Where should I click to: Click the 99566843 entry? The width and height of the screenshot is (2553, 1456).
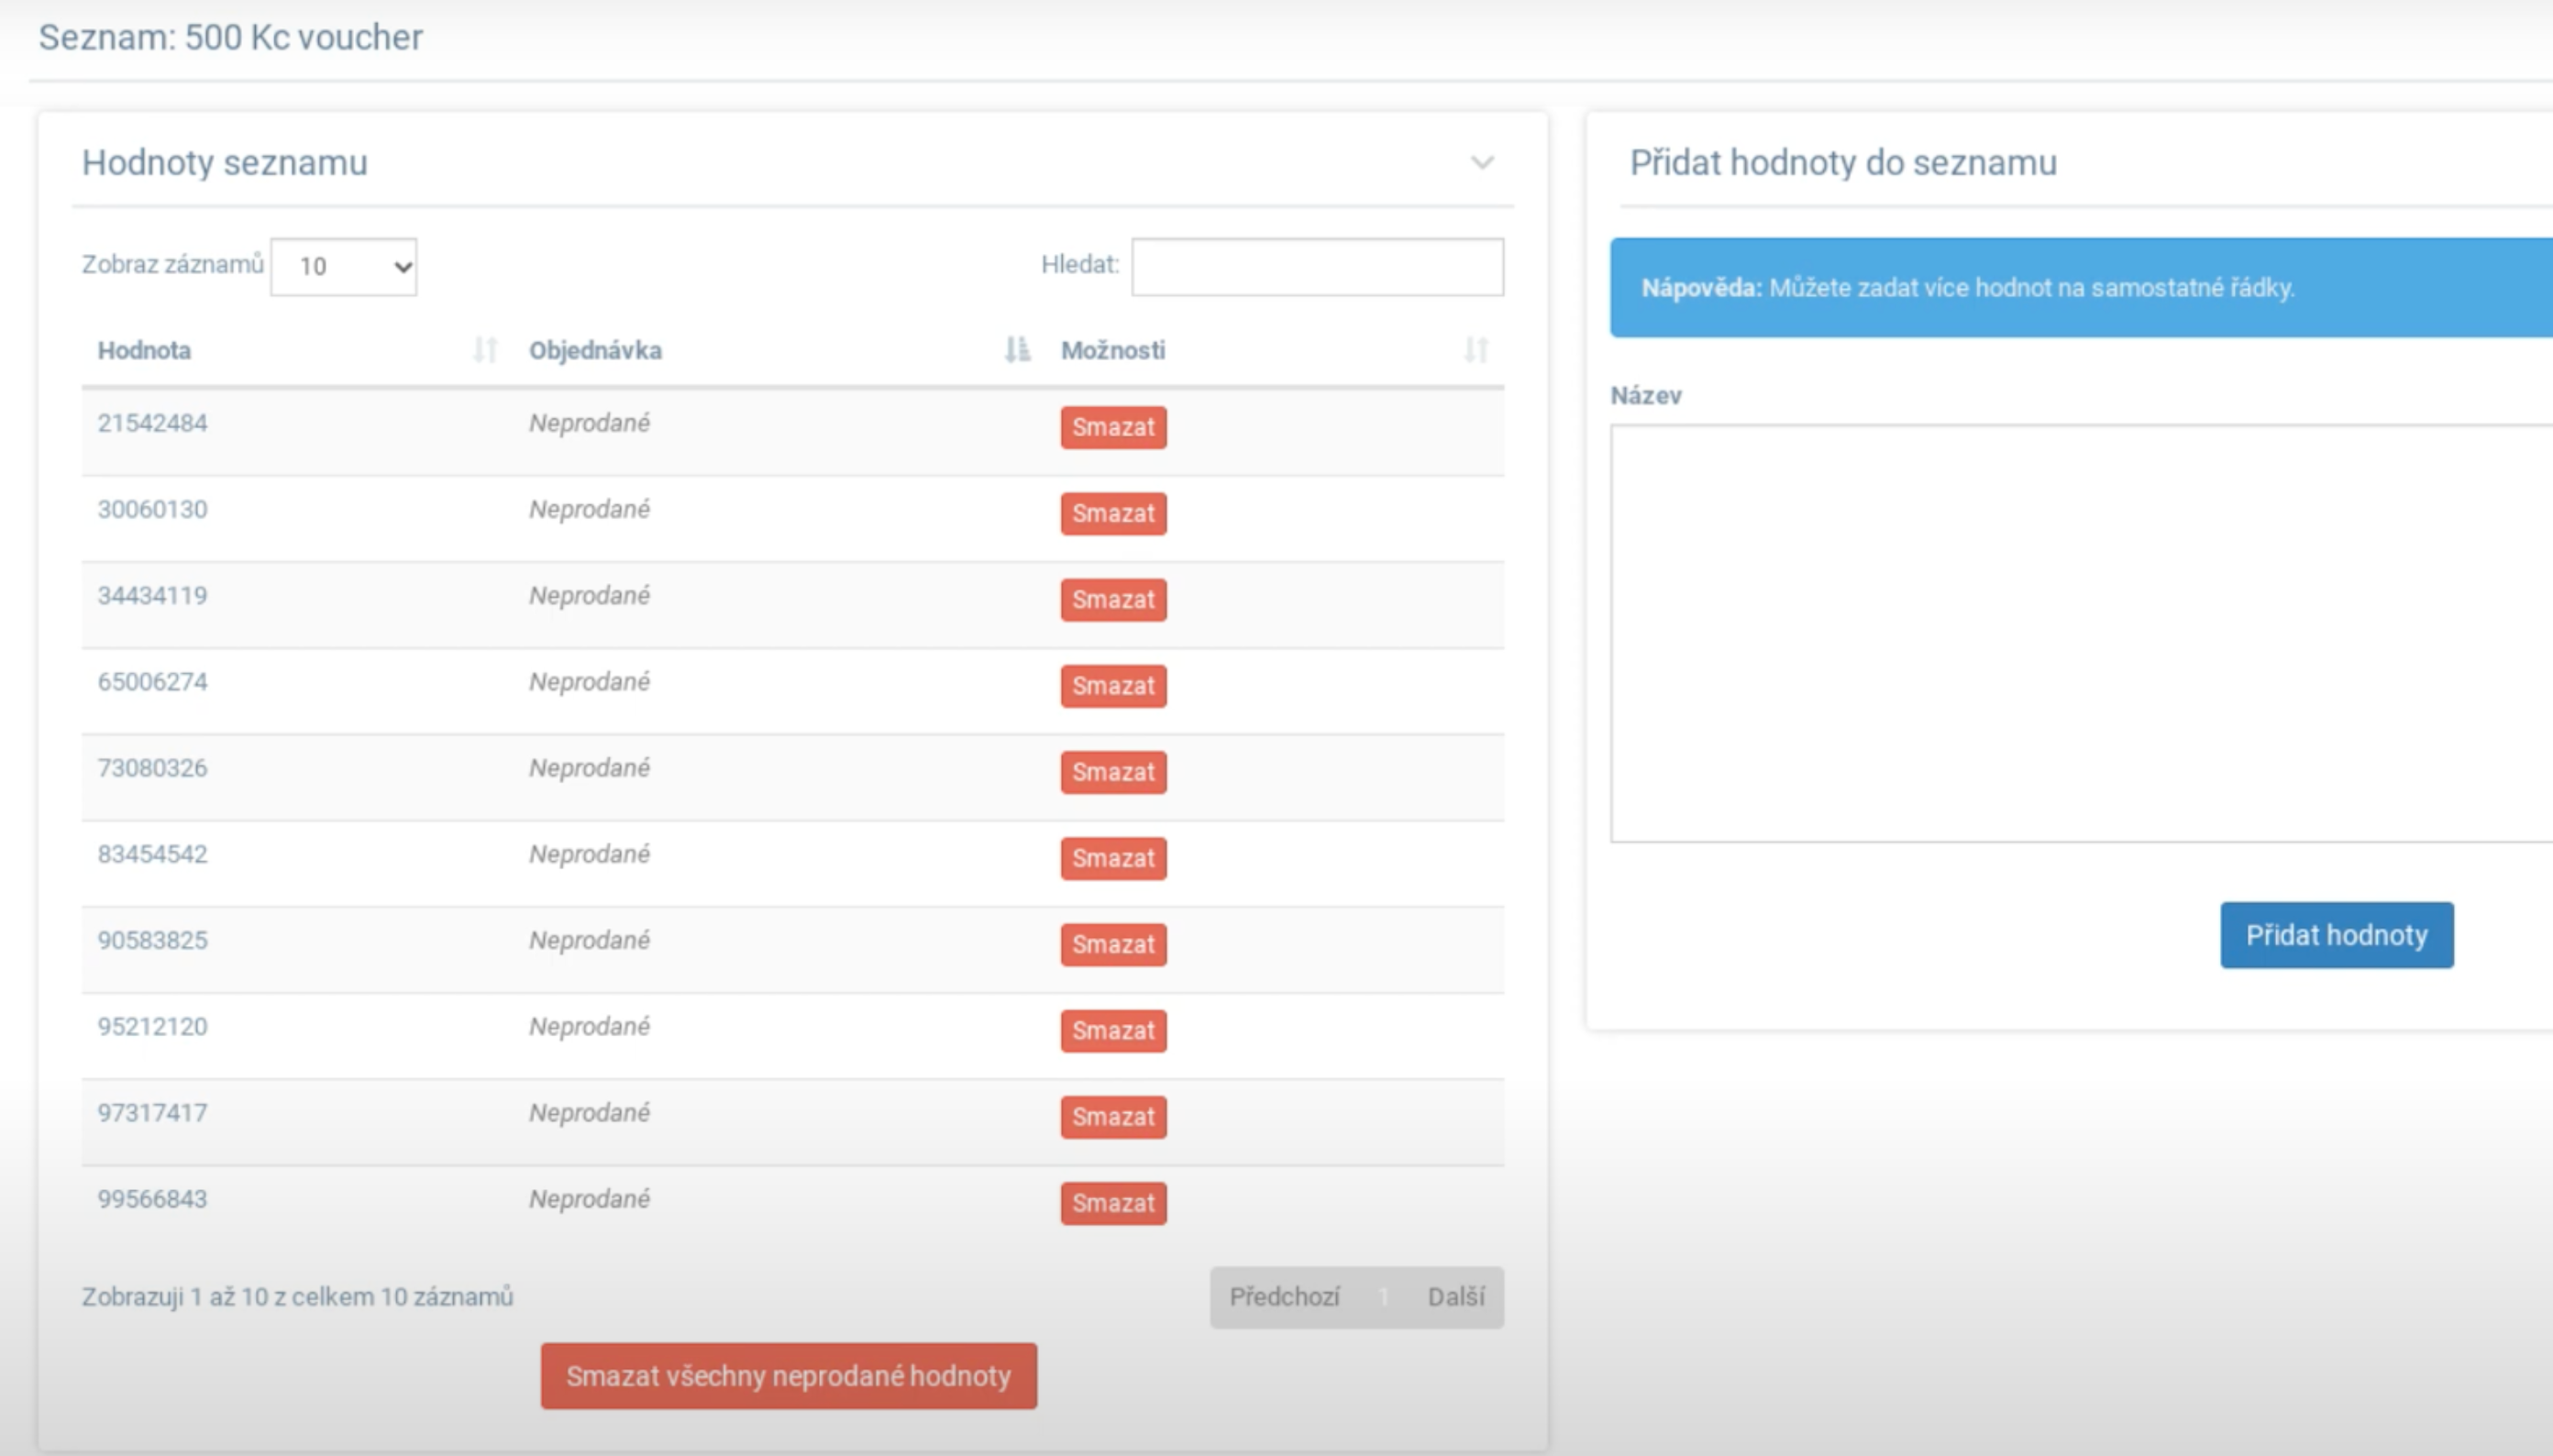point(152,1199)
